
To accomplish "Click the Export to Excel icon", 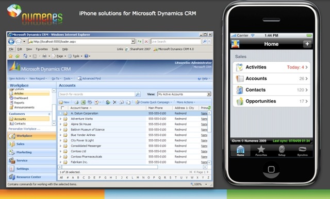I will click(x=84, y=102).
